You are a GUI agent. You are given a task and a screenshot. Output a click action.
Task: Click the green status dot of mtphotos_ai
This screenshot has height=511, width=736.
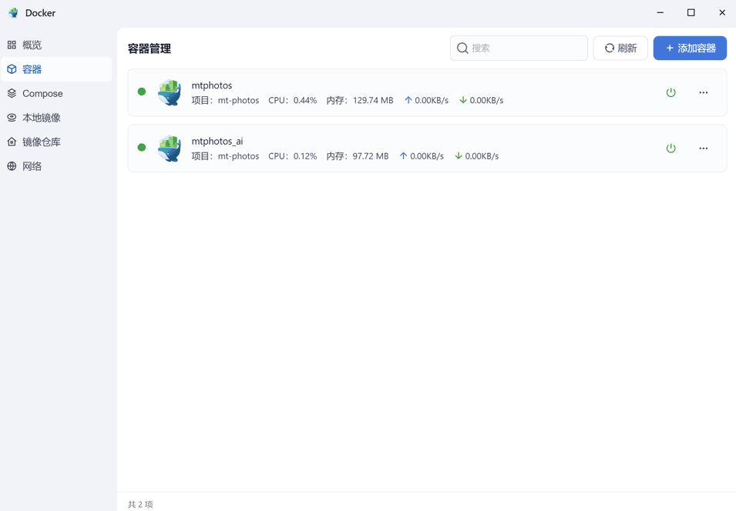click(142, 148)
